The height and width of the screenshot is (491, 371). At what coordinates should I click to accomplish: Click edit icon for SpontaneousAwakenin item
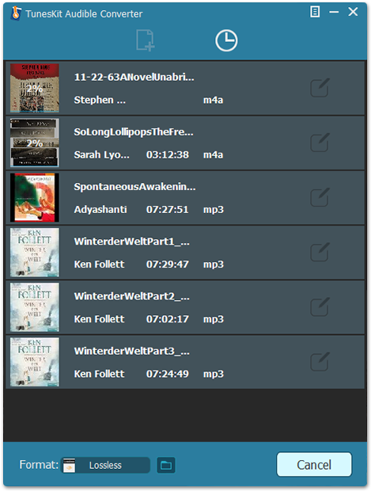coord(320,197)
